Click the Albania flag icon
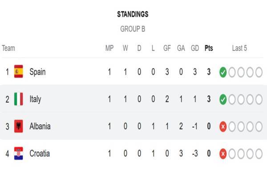Viewport: 267px width, 177px height. pos(18,126)
